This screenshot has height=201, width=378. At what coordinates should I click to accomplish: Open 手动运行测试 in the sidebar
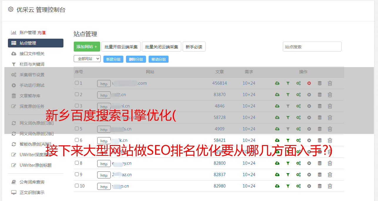coord(32,85)
